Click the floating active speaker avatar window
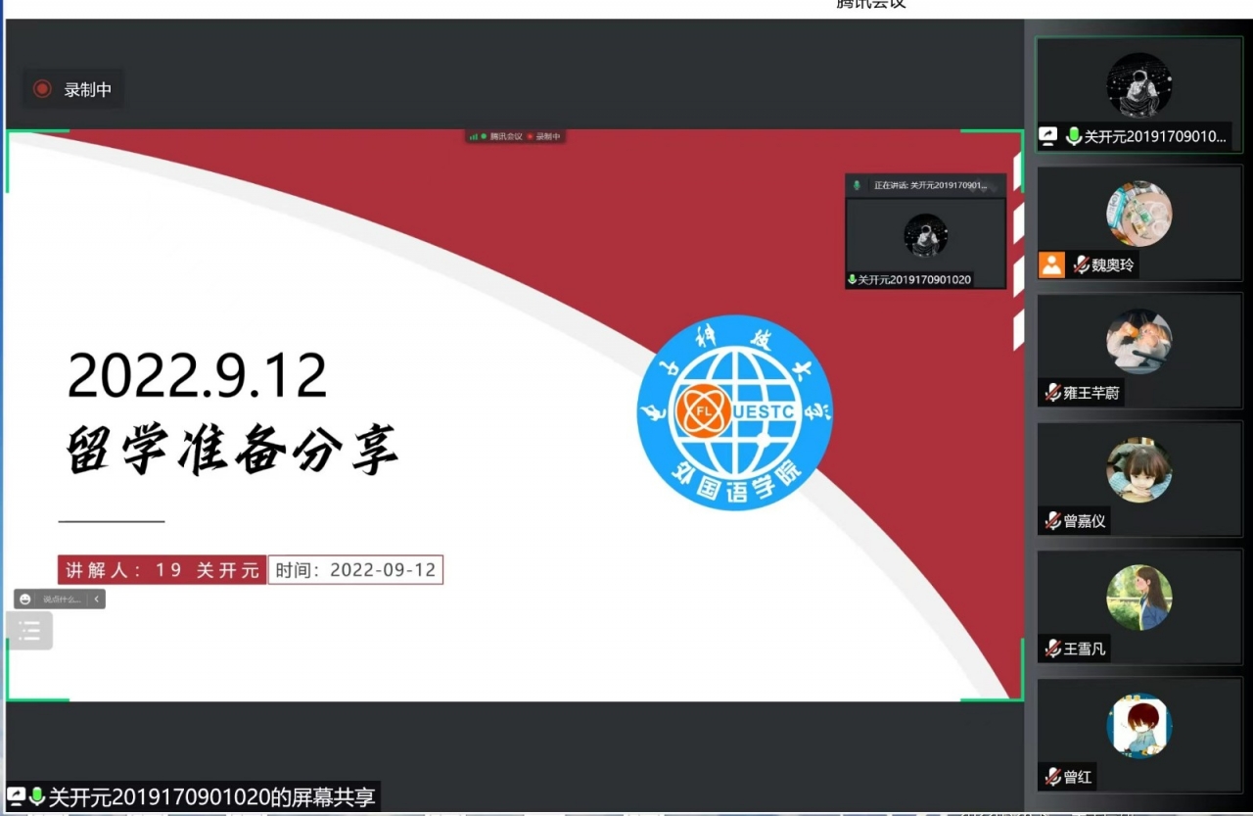 [925, 236]
